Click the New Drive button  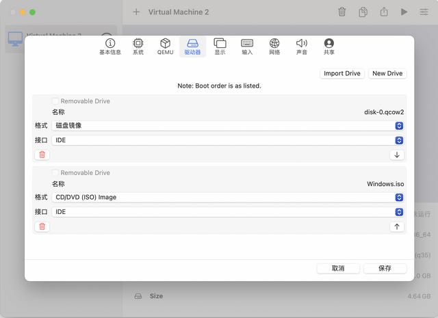(387, 73)
